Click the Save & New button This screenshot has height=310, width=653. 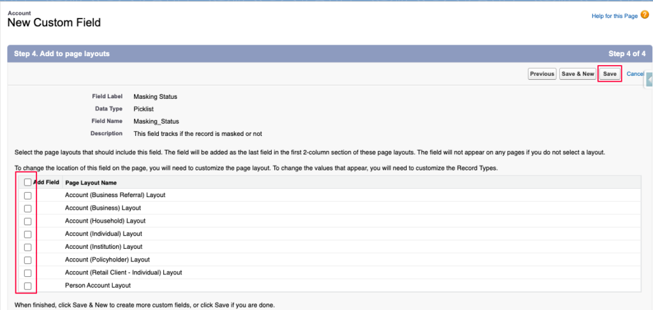click(578, 74)
